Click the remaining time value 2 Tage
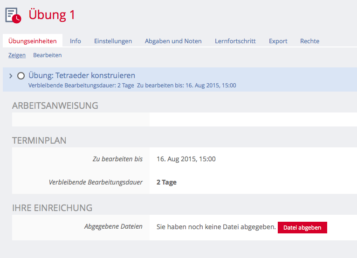The image size is (357, 258). (166, 182)
